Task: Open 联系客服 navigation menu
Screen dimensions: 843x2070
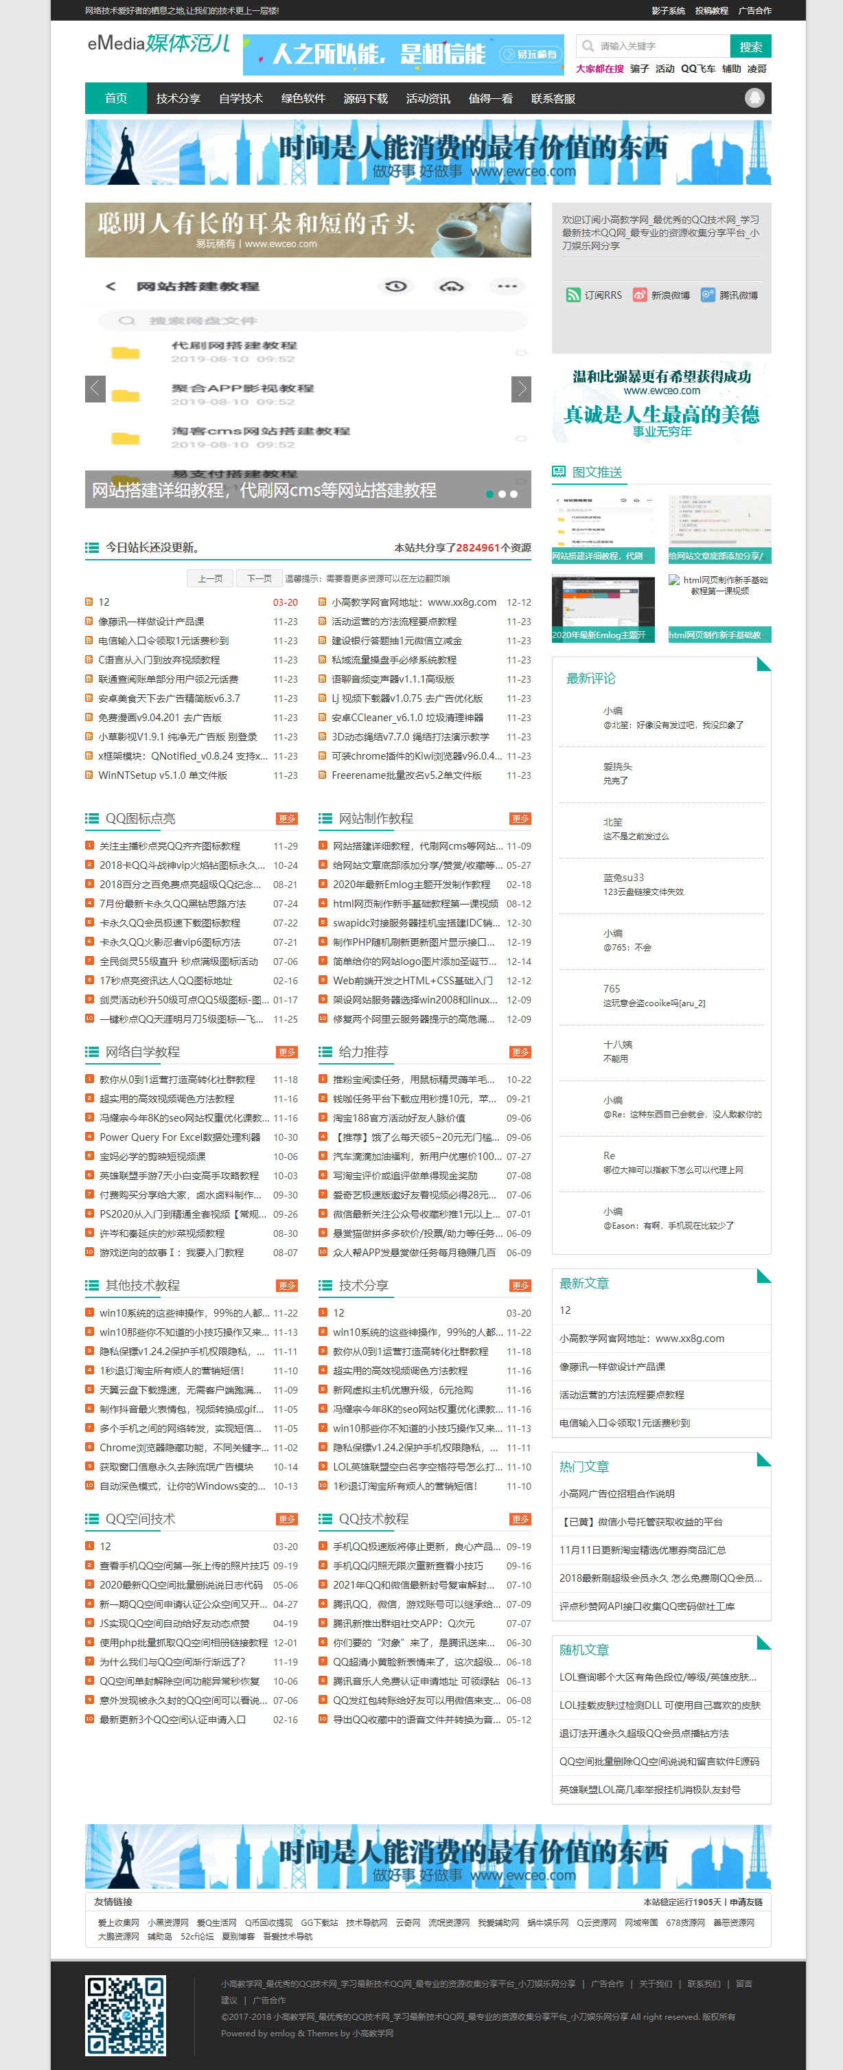Action: [x=553, y=98]
